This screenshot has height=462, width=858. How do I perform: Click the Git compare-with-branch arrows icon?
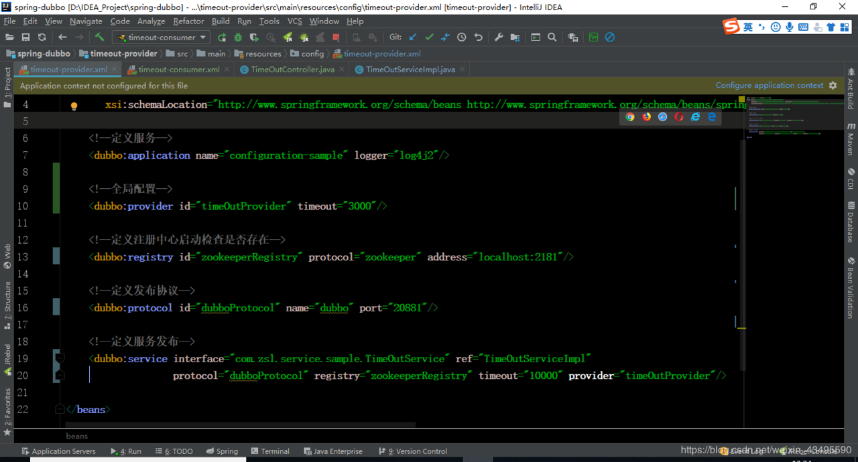pos(445,37)
